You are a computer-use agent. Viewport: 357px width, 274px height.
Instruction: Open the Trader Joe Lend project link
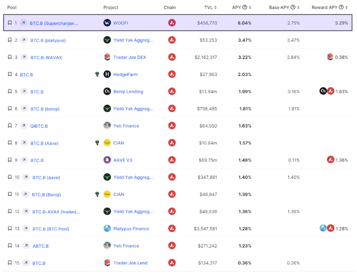click(131, 263)
